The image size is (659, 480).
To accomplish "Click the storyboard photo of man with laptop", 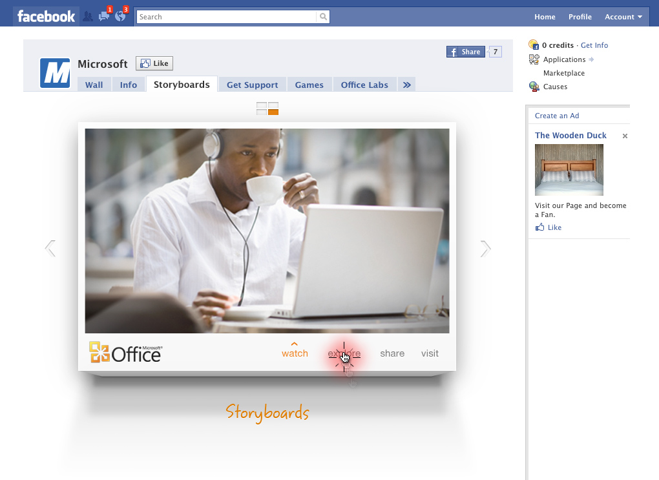I will tap(267, 231).
